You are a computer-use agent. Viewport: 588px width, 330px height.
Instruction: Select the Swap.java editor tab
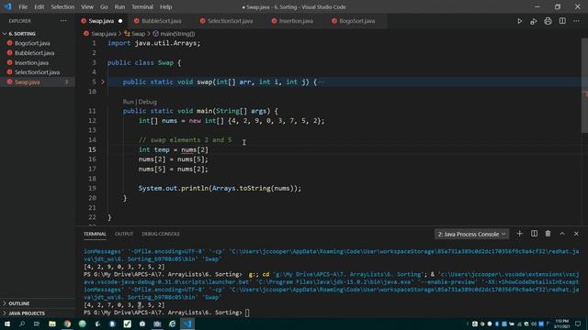click(x=101, y=21)
